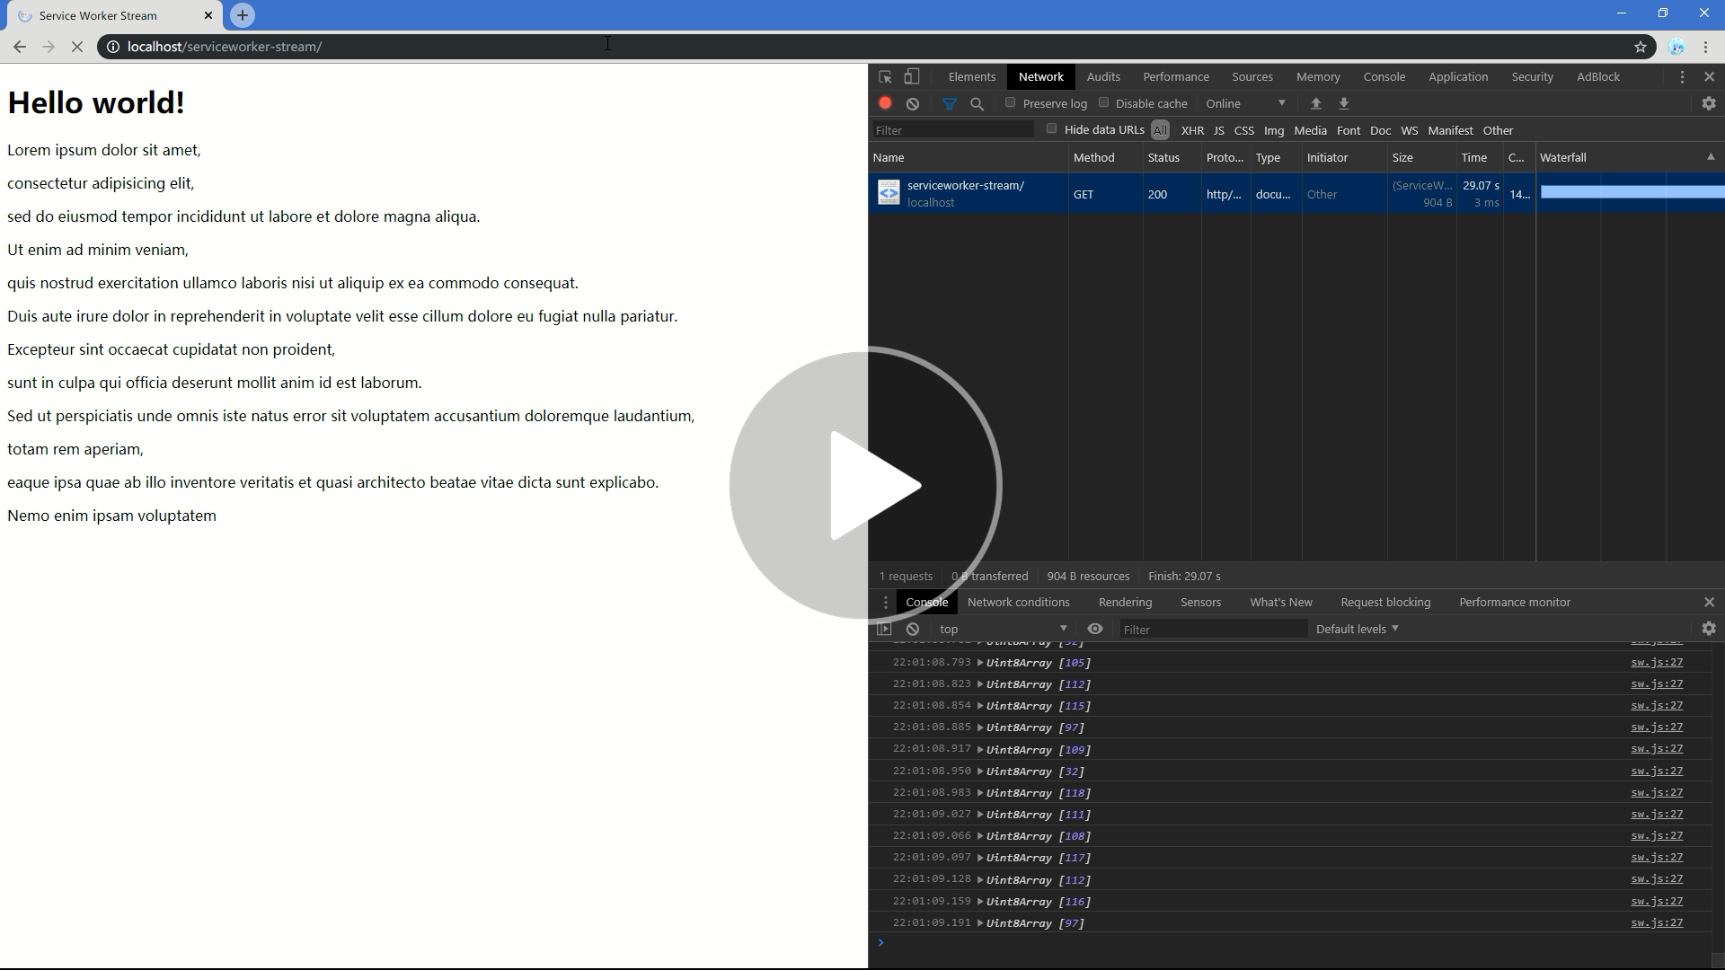The width and height of the screenshot is (1725, 970).
Task: Stop recording network log via red record icon
Action: coord(885,103)
